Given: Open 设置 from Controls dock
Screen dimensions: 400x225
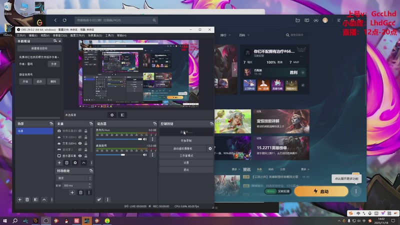Looking at the screenshot, I should (186, 162).
